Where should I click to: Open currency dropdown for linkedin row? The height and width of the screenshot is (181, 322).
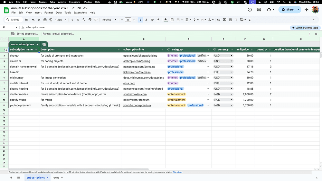[232, 72]
